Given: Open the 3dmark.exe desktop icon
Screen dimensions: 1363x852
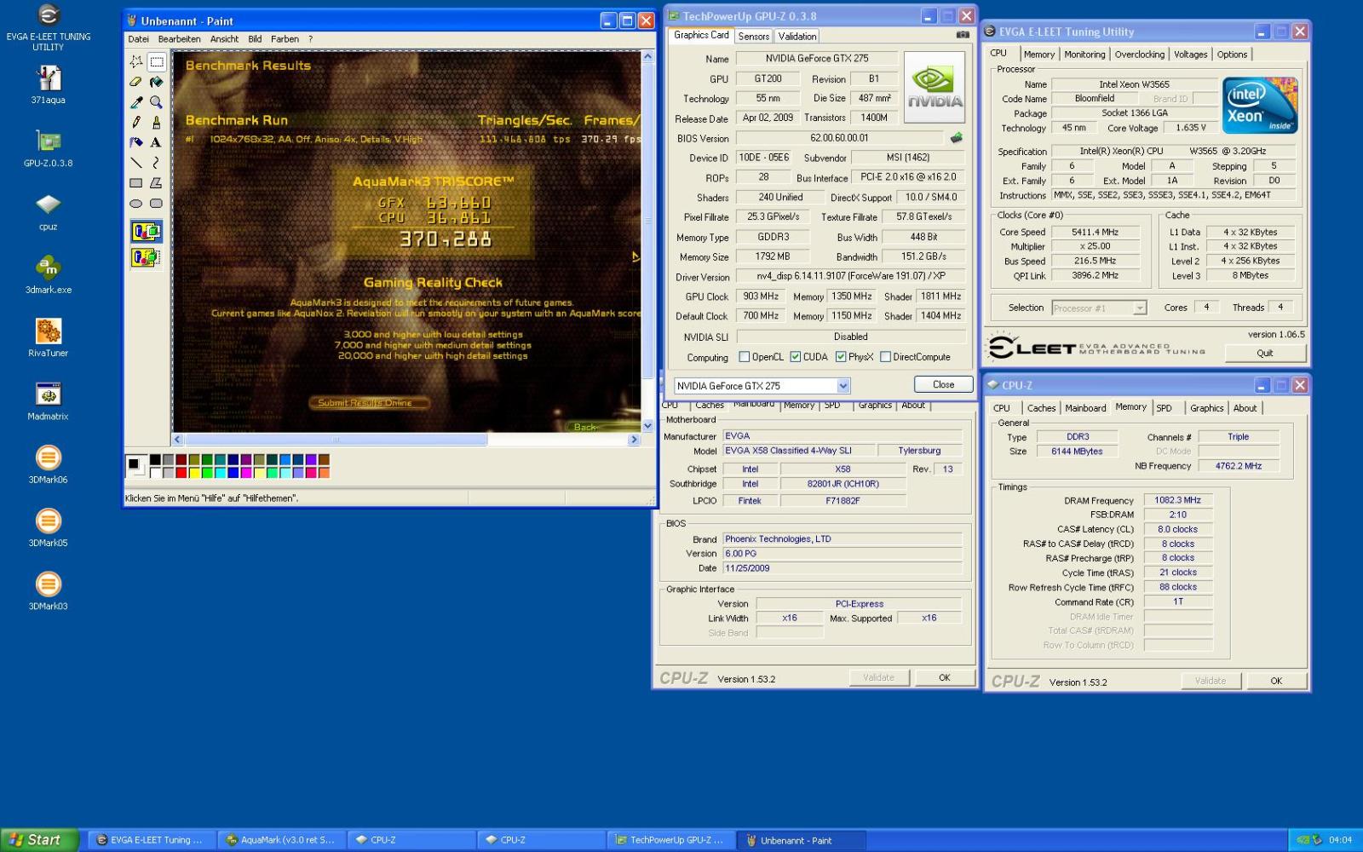Looking at the screenshot, I should (48, 274).
